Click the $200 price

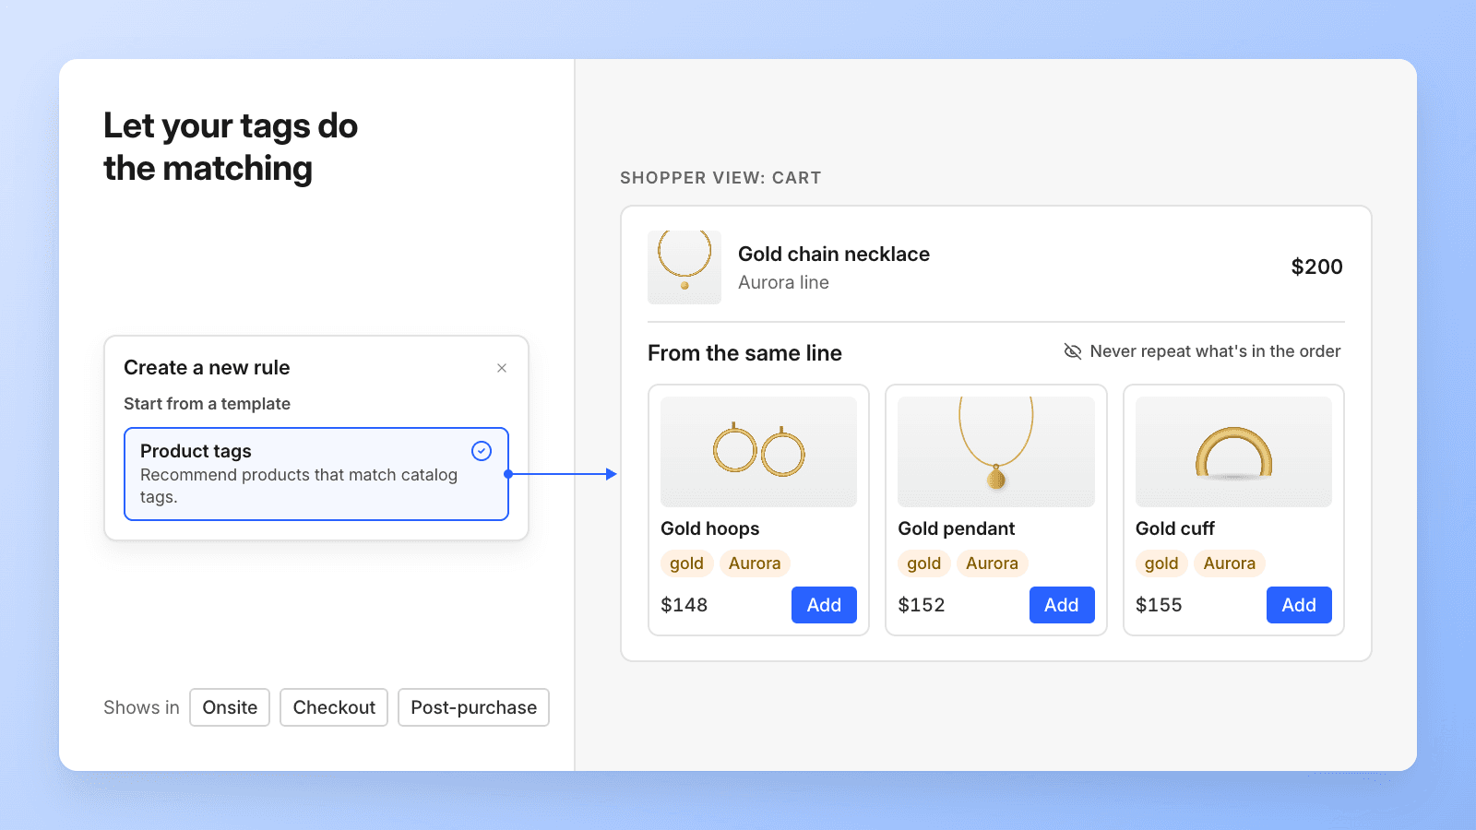tap(1316, 267)
